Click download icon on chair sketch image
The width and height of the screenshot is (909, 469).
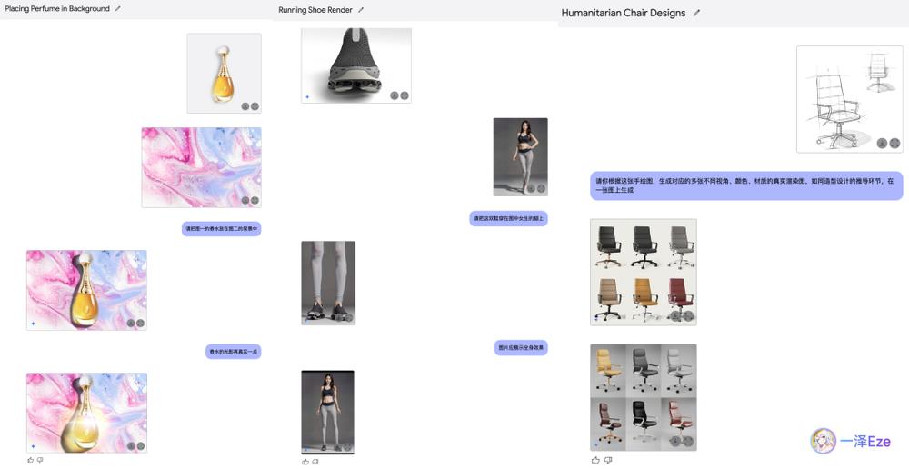pyautogui.click(x=882, y=143)
